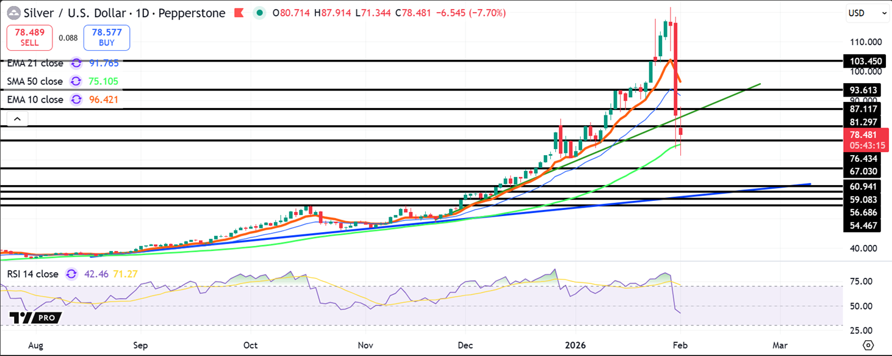Click the red flag marker icon

click(239, 13)
